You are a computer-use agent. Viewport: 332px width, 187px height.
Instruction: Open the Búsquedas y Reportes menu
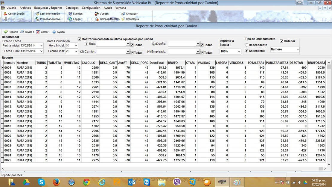48,8
